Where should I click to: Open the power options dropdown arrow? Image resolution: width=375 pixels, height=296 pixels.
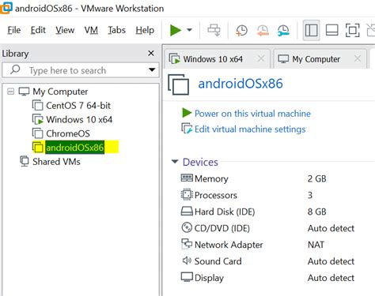(189, 30)
